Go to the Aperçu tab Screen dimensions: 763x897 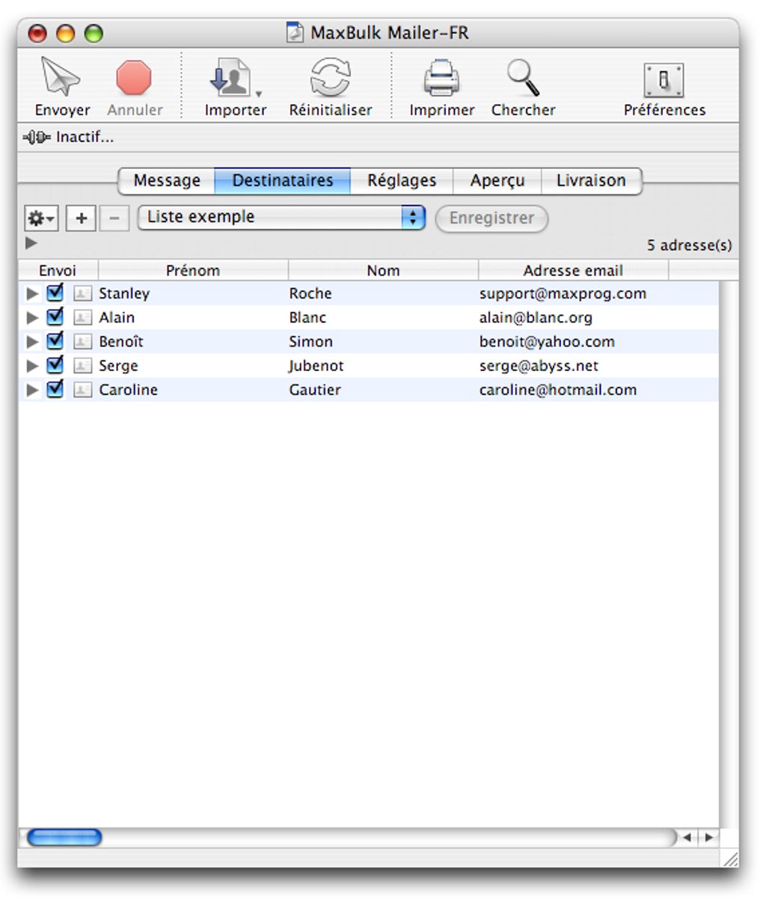tap(497, 181)
